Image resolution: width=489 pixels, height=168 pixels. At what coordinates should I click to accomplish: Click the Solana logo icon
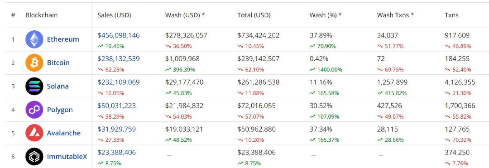tap(34, 86)
